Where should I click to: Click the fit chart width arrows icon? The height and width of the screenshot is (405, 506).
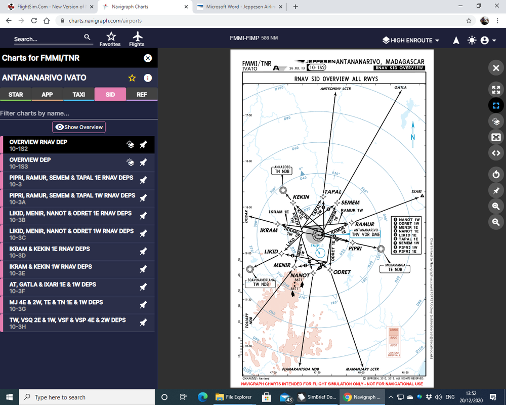point(496,153)
